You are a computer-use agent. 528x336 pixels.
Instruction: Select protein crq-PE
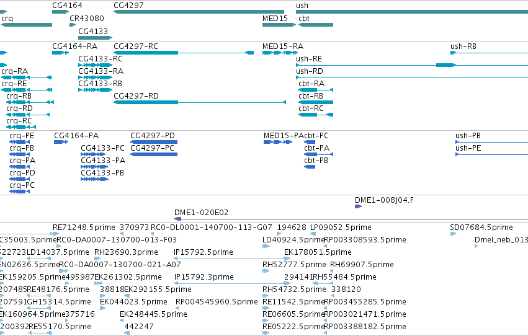pyautogui.click(x=22, y=136)
